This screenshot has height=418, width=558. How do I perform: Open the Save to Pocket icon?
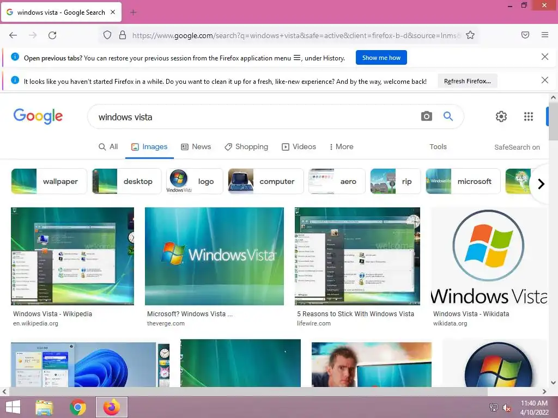point(525,35)
